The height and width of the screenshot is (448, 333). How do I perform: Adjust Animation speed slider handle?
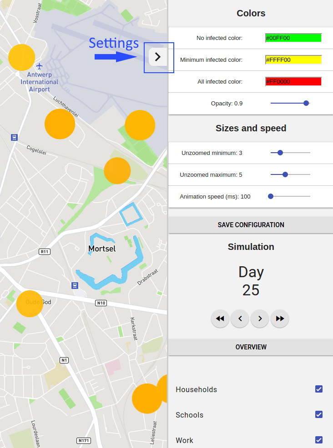pos(271,196)
